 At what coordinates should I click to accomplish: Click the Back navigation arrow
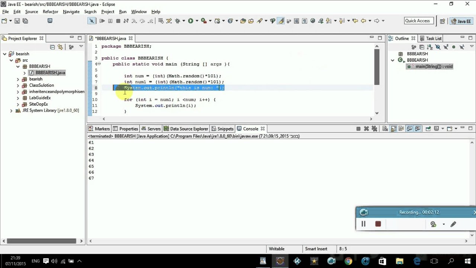click(x=363, y=21)
